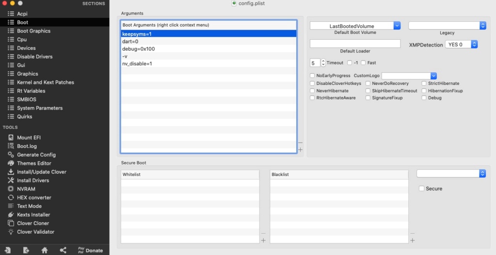Image resolution: width=496 pixels, height=255 pixels.
Task: Click the share icon in bottom bar
Action: pyautogui.click(x=63, y=250)
